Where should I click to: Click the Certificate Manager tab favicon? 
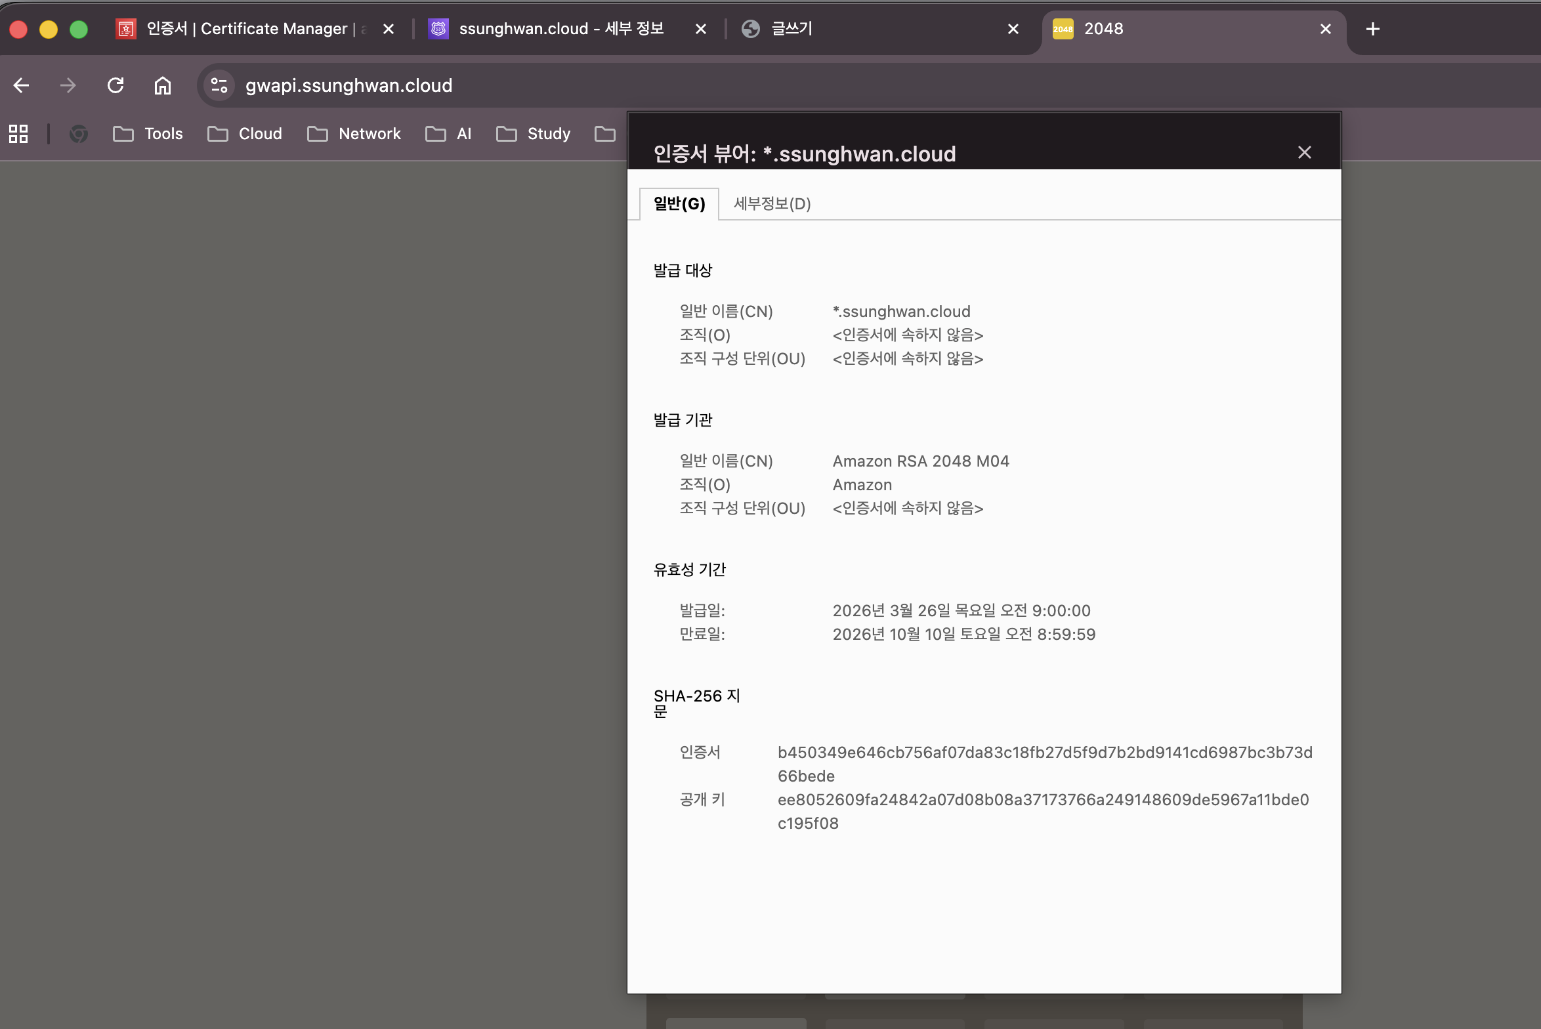pyautogui.click(x=126, y=29)
